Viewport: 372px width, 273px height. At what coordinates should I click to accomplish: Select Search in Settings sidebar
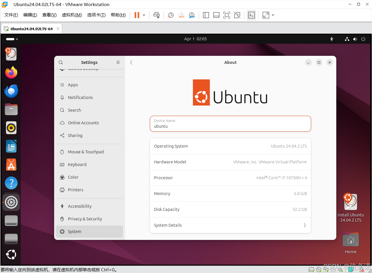tap(90, 110)
